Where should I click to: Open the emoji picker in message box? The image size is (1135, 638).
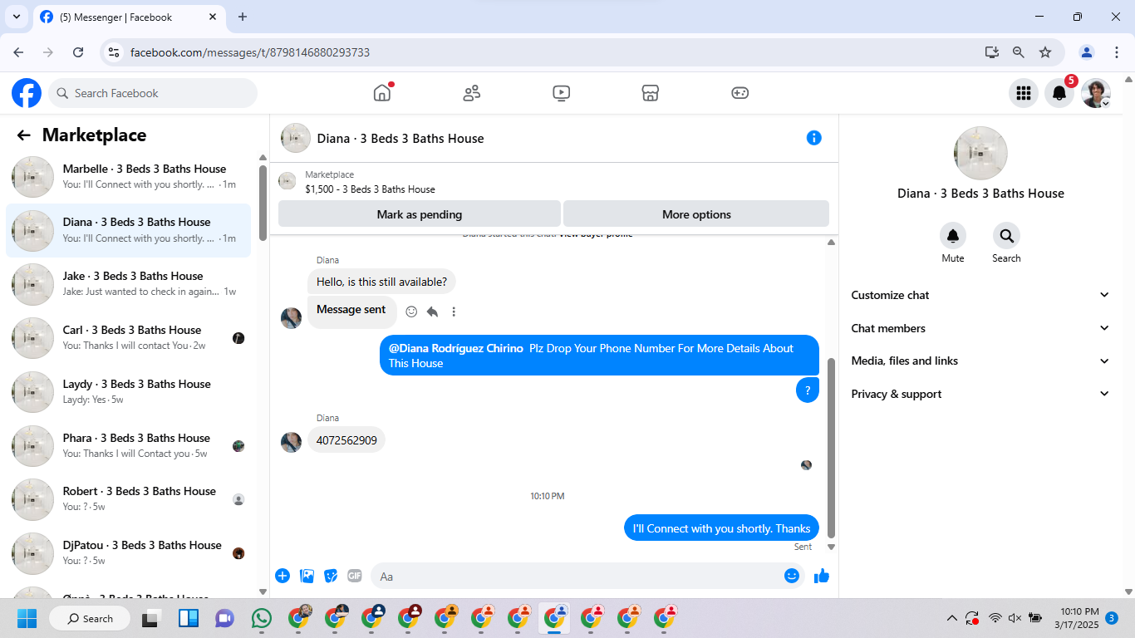[792, 576]
